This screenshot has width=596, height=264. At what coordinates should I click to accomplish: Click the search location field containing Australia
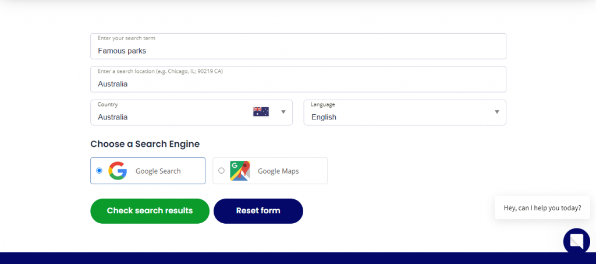click(x=298, y=79)
